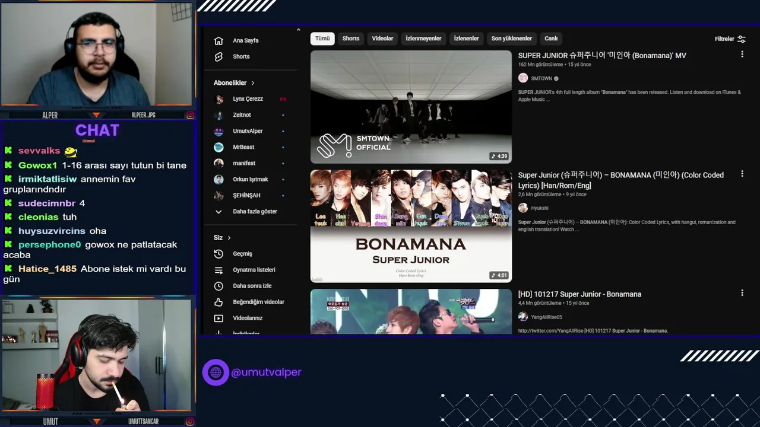760x427 pixels.
Task: Click the @umutvalper handle text
Action: [266, 372]
